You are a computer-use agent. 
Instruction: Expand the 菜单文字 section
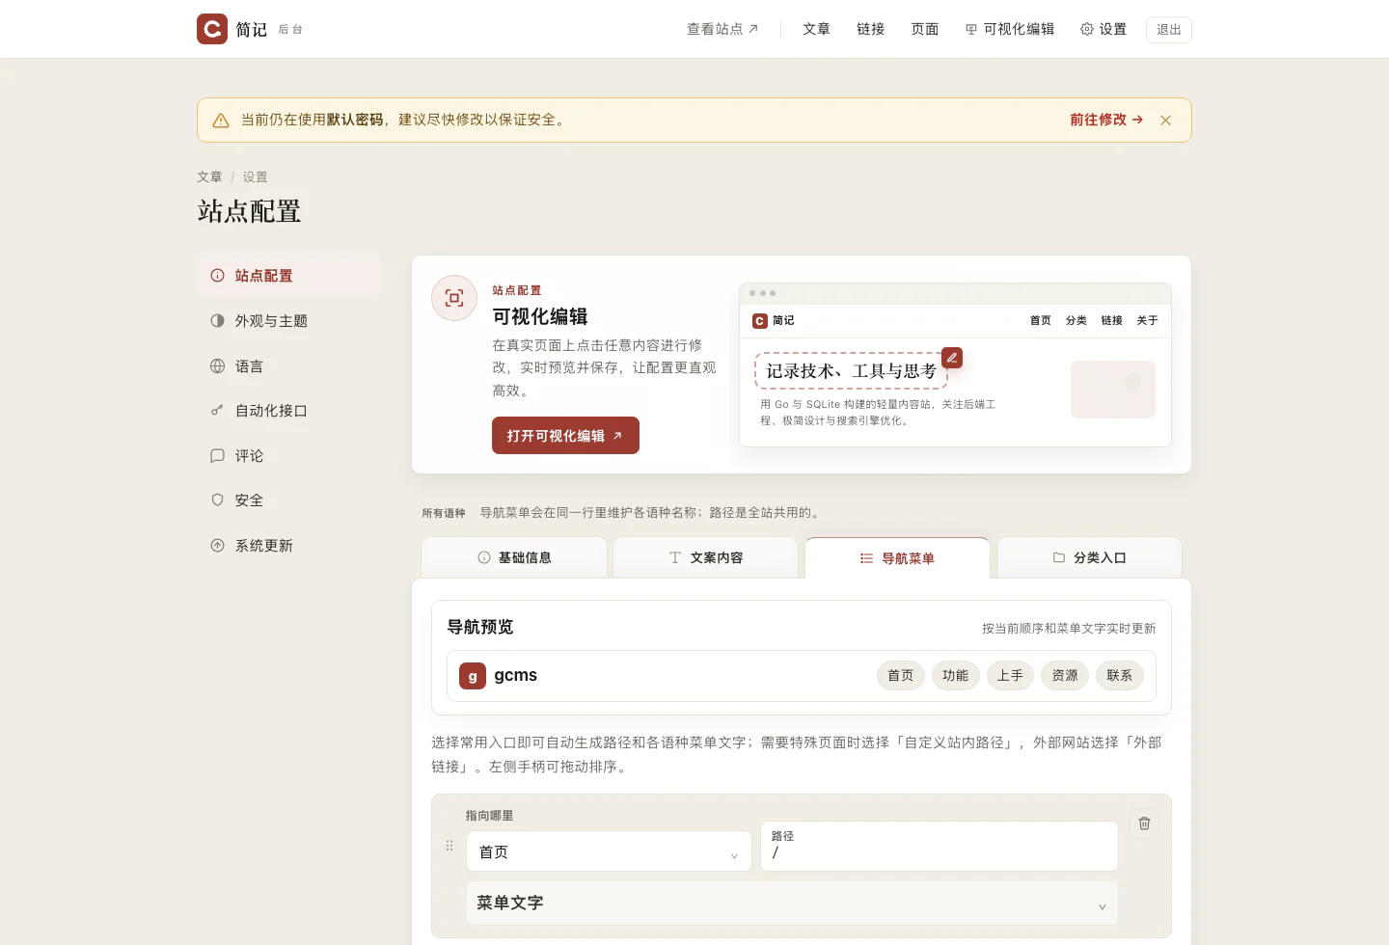pos(792,904)
